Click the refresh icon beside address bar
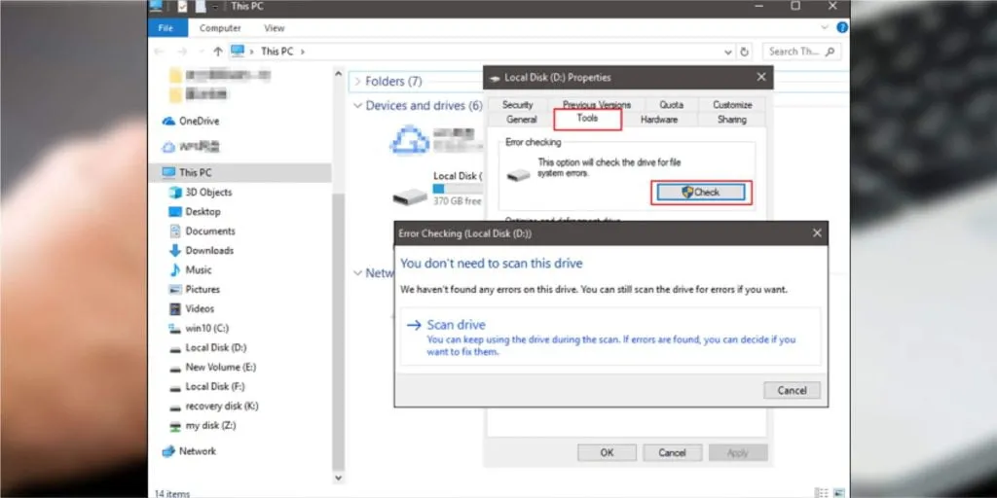Screen dimensions: 997x498 coord(745,52)
